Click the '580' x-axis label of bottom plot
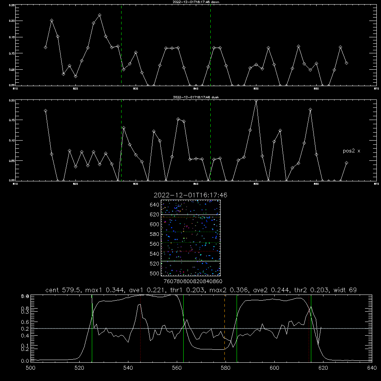381x381 pixels. pos(226,368)
